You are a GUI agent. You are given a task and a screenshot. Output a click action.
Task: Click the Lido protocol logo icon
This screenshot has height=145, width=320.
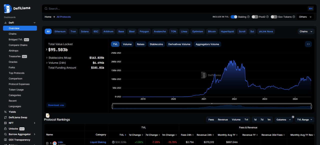pos(54,143)
